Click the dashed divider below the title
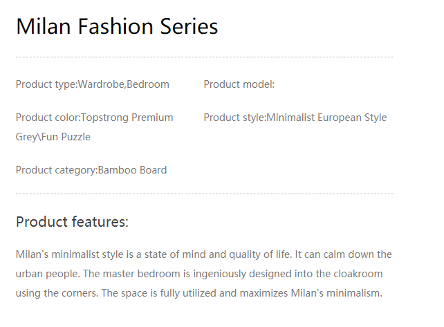This screenshot has height=327, width=444. point(204,57)
